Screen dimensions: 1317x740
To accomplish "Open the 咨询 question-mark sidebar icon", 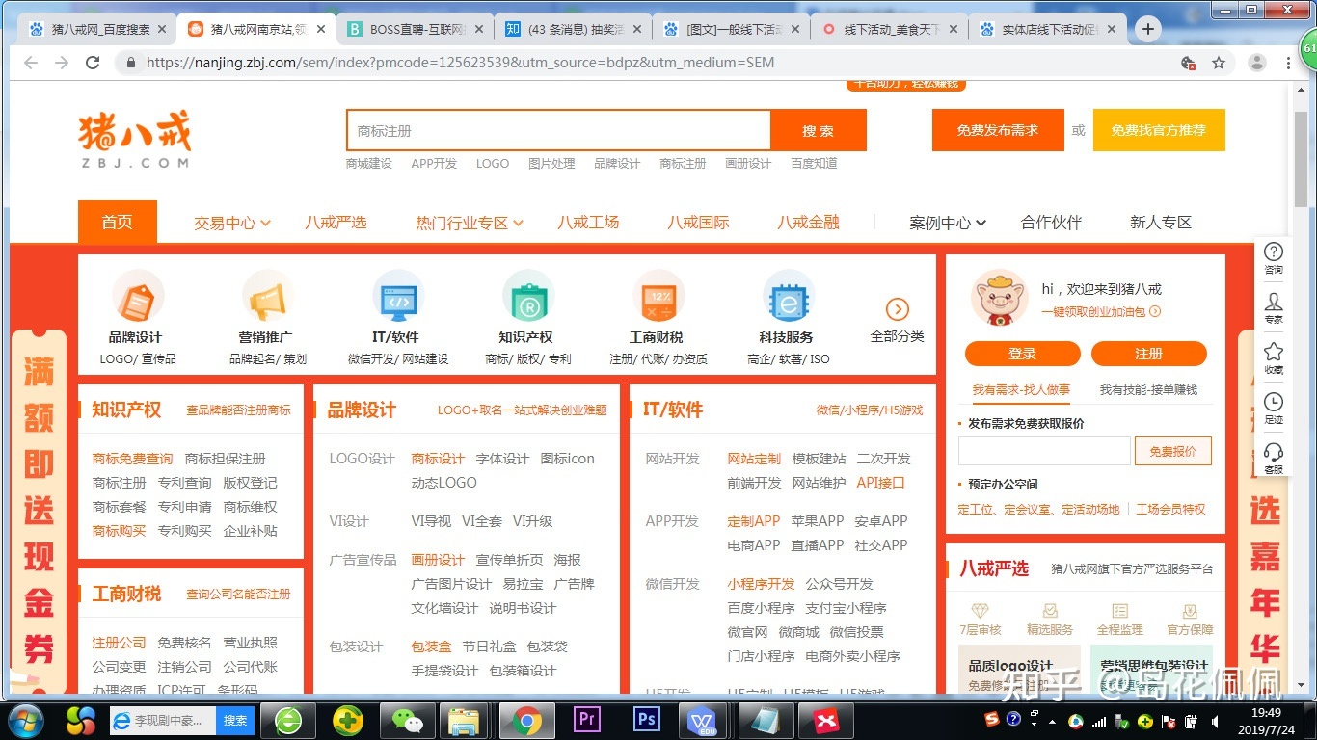I will coord(1274,252).
